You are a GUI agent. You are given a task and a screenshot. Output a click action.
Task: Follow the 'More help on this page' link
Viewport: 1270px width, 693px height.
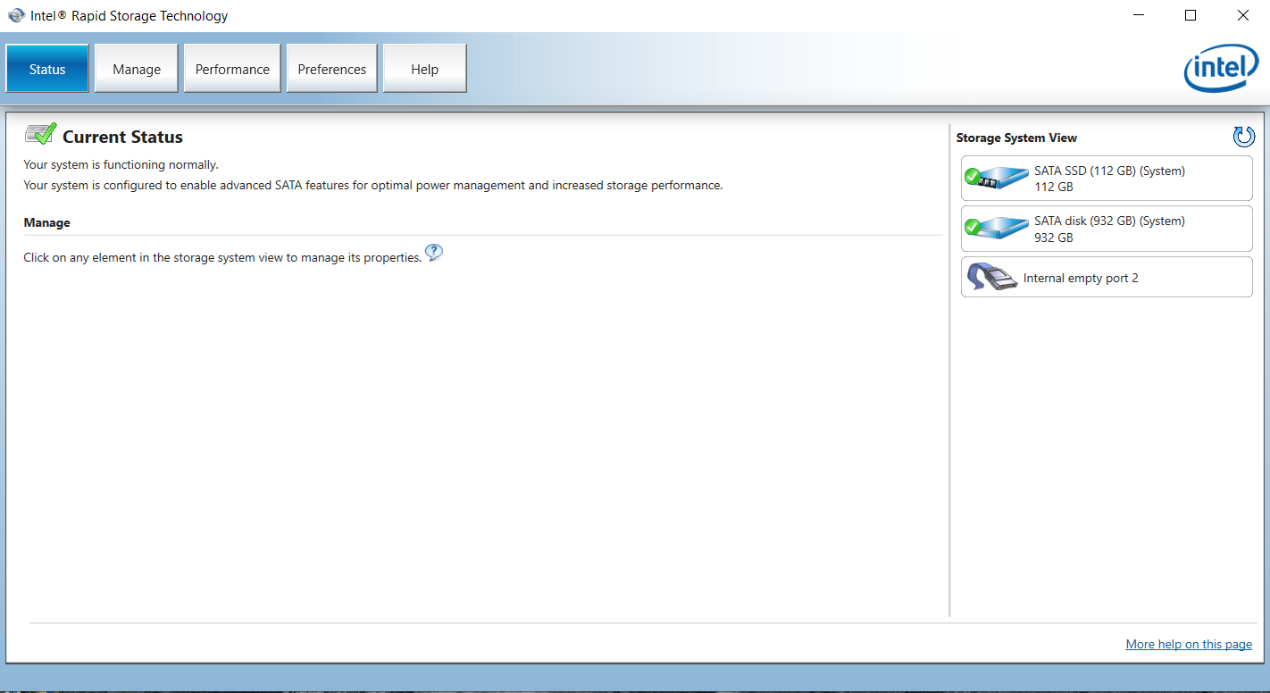(x=1189, y=644)
